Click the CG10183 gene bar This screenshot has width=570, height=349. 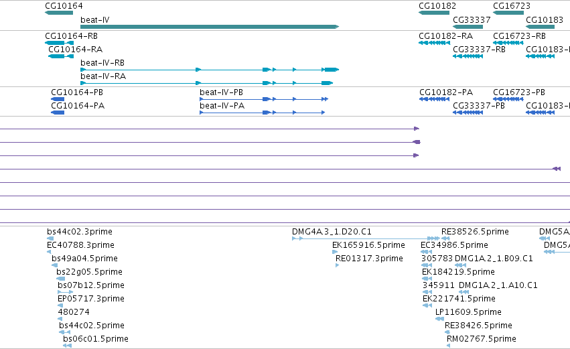(540, 27)
